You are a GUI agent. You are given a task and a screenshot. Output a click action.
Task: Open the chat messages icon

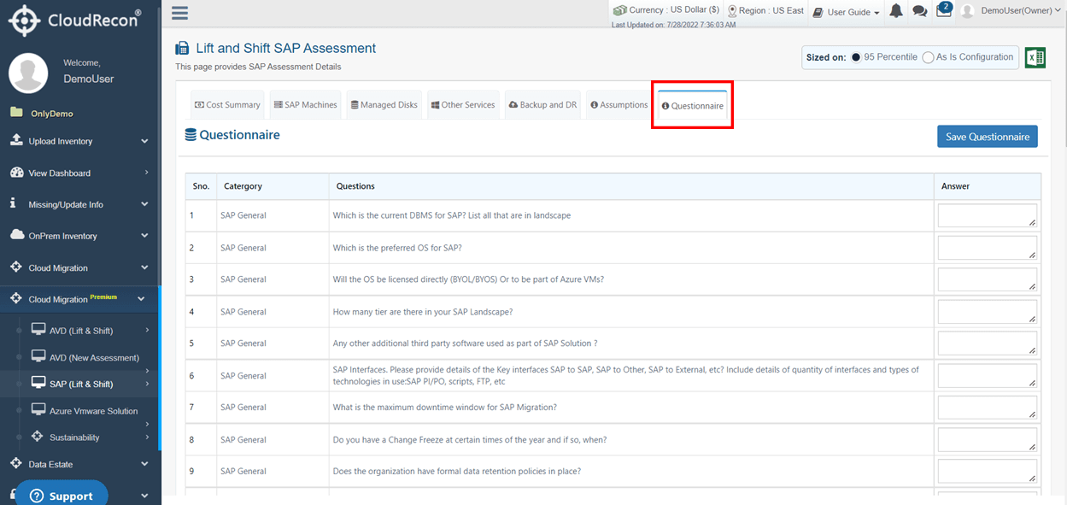coord(919,11)
